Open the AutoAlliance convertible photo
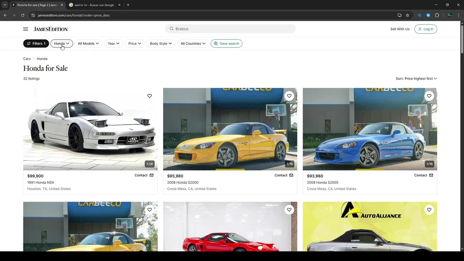The width and height of the screenshot is (464, 261). (370, 227)
